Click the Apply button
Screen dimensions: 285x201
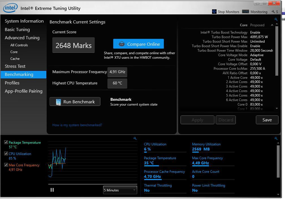[197, 120]
